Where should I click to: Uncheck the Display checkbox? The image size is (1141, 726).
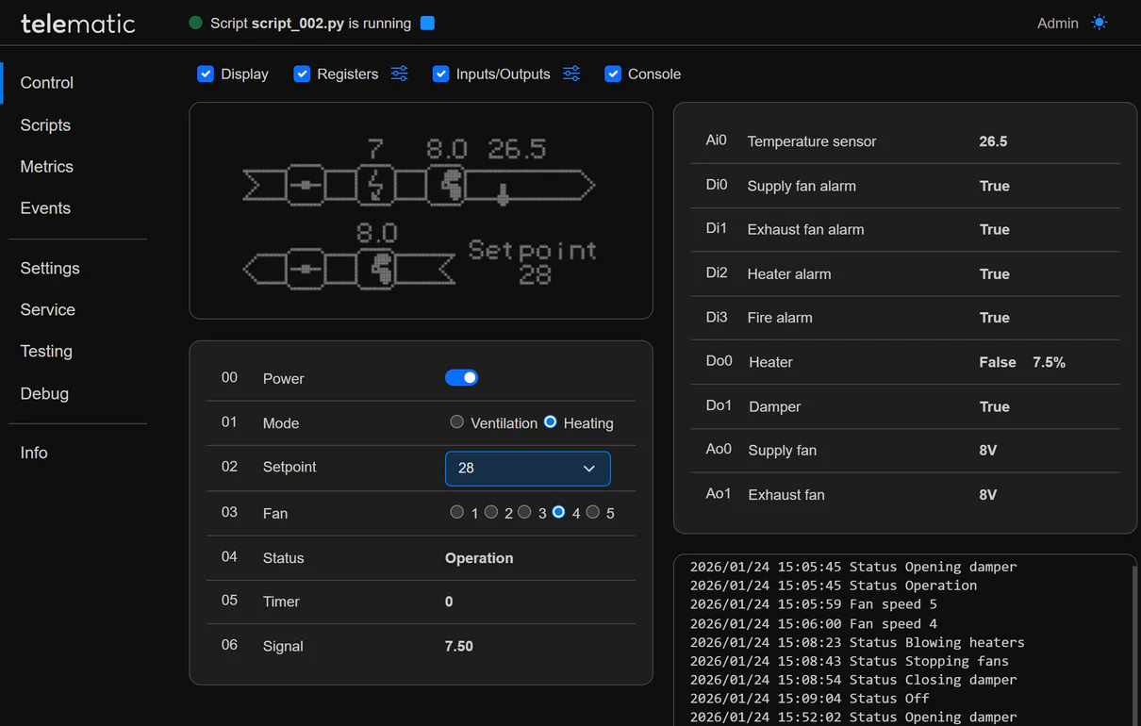point(206,74)
